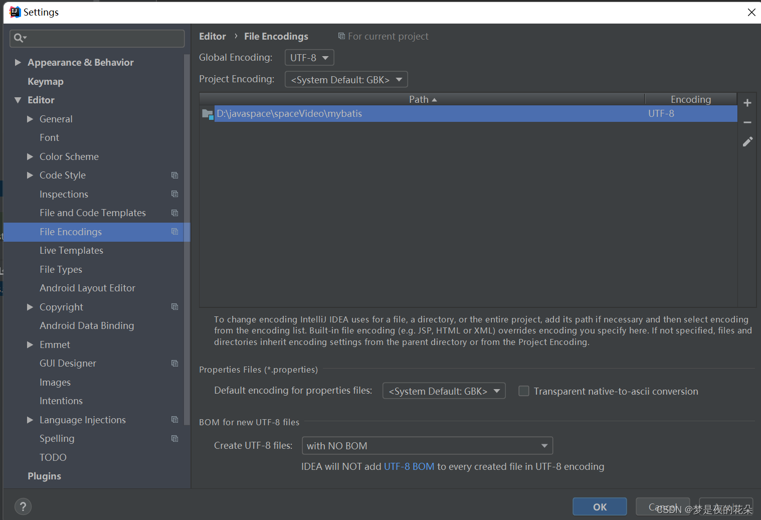Confirm with the OK button

coord(600,506)
